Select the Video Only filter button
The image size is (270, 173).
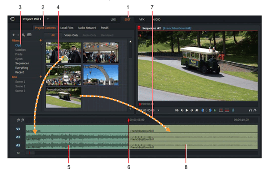click(x=71, y=35)
